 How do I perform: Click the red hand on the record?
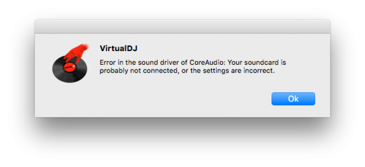[x=75, y=53]
